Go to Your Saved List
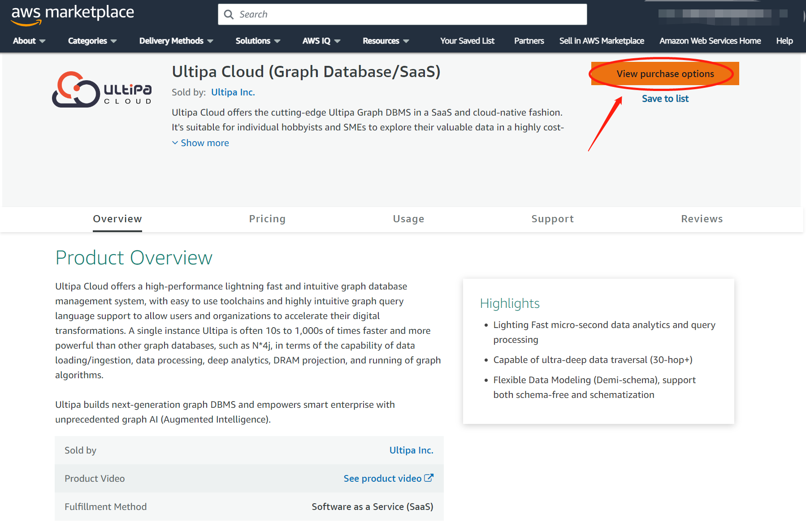Image resolution: width=806 pixels, height=527 pixels. coord(467,41)
